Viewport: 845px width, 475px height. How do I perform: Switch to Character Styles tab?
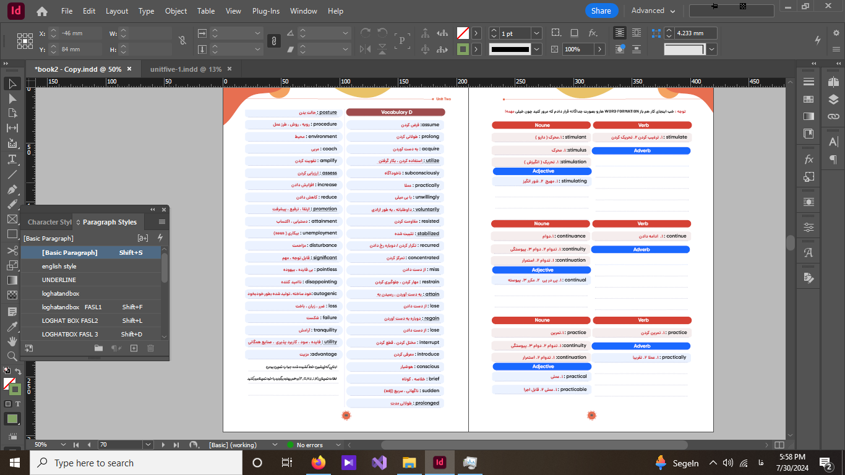[x=49, y=222]
